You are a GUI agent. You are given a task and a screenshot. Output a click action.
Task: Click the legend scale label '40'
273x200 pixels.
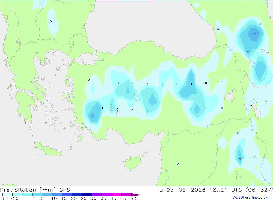[114, 198]
